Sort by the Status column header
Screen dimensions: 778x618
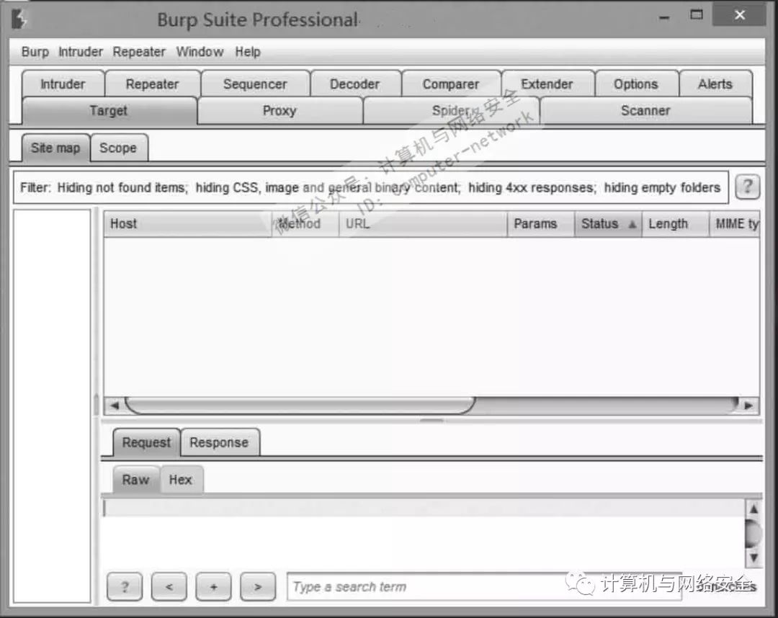pos(608,224)
